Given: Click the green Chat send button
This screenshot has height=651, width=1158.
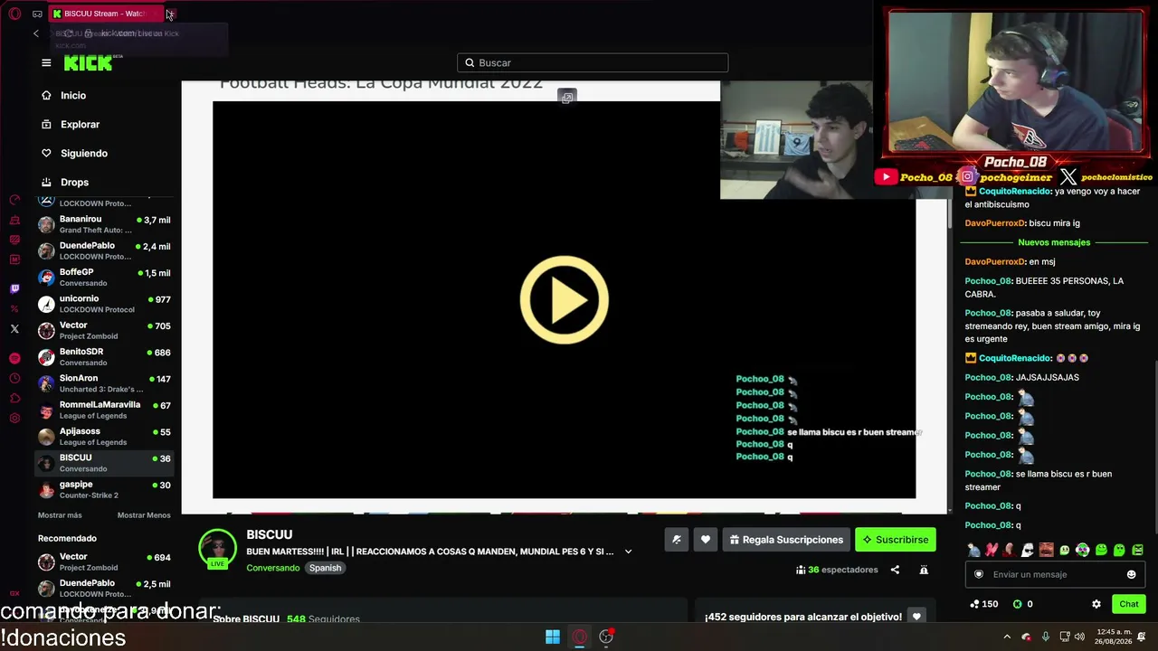Looking at the screenshot, I should pos(1129,604).
